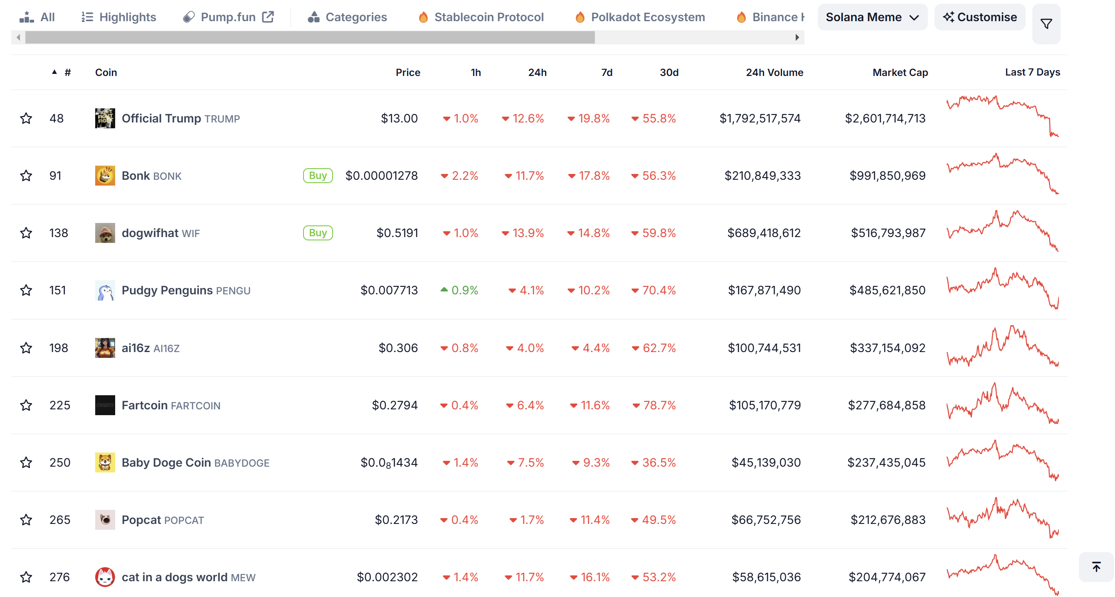The width and height of the screenshot is (1115, 597).
Task: Favorite Official Trump with the star
Action: [26, 118]
